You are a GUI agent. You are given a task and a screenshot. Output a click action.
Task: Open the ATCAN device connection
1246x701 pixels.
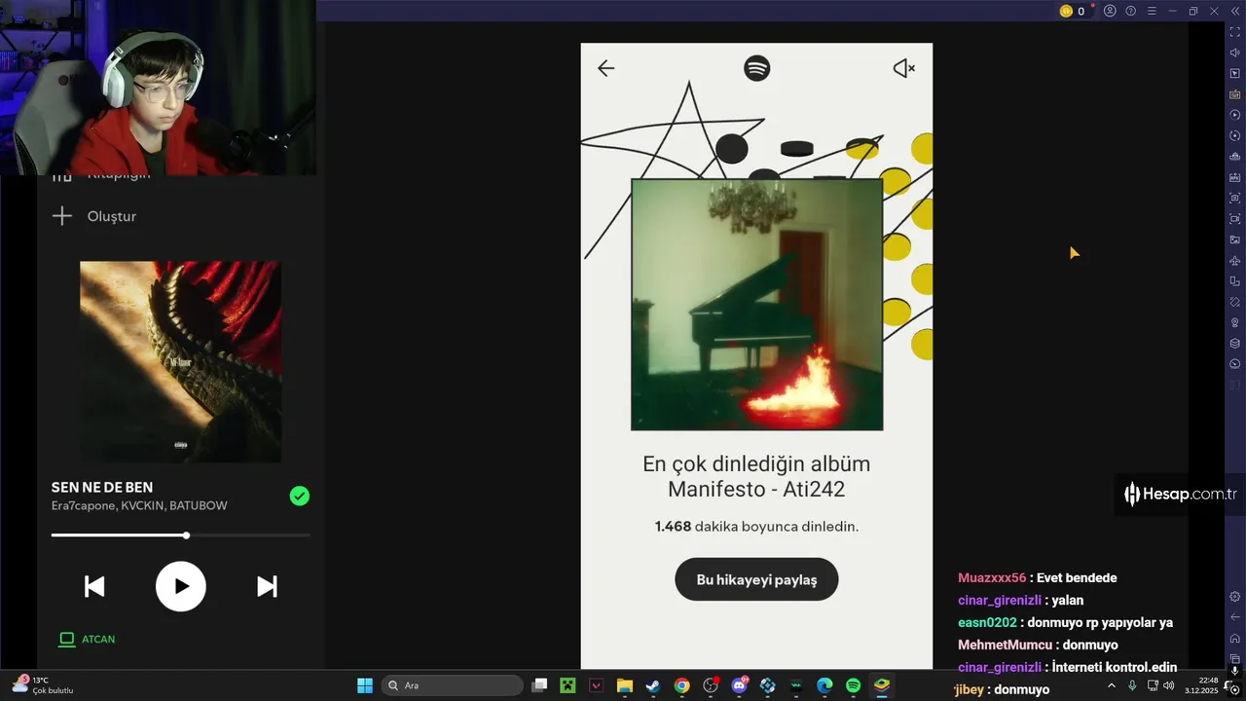click(x=87, y=639)
